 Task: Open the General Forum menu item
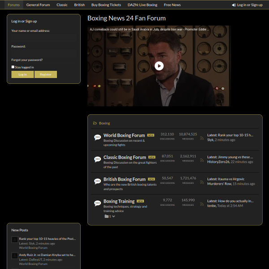[38, 5]
